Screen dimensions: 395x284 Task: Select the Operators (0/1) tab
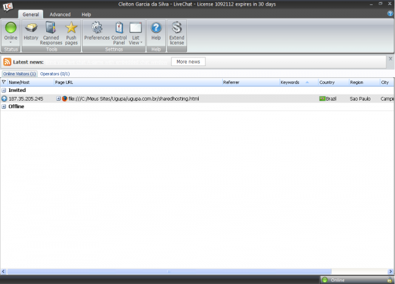coord(55,74)
